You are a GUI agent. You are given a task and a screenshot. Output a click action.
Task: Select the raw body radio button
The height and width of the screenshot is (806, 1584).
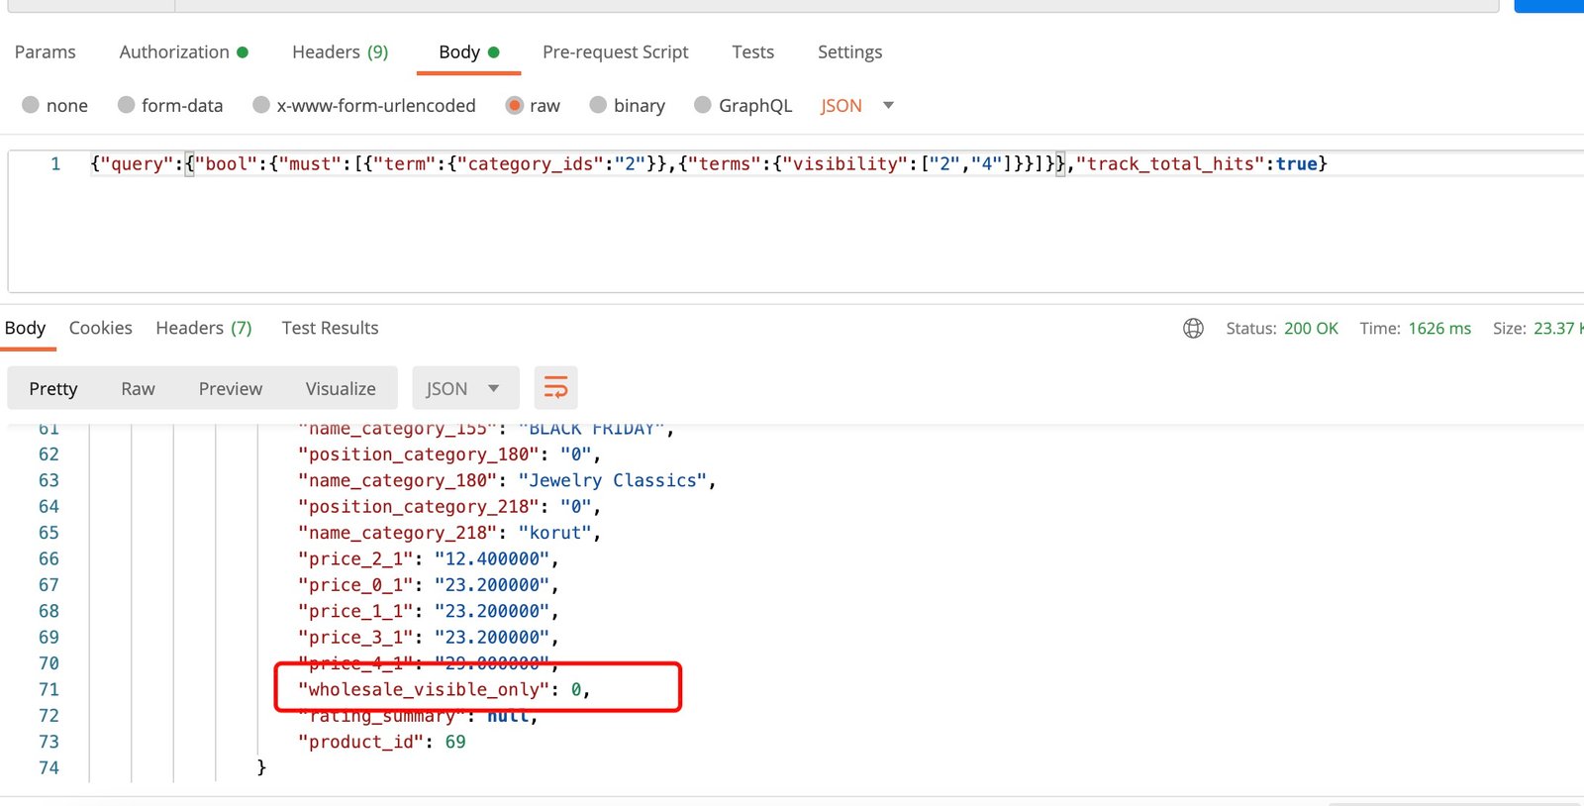(514, 105)
